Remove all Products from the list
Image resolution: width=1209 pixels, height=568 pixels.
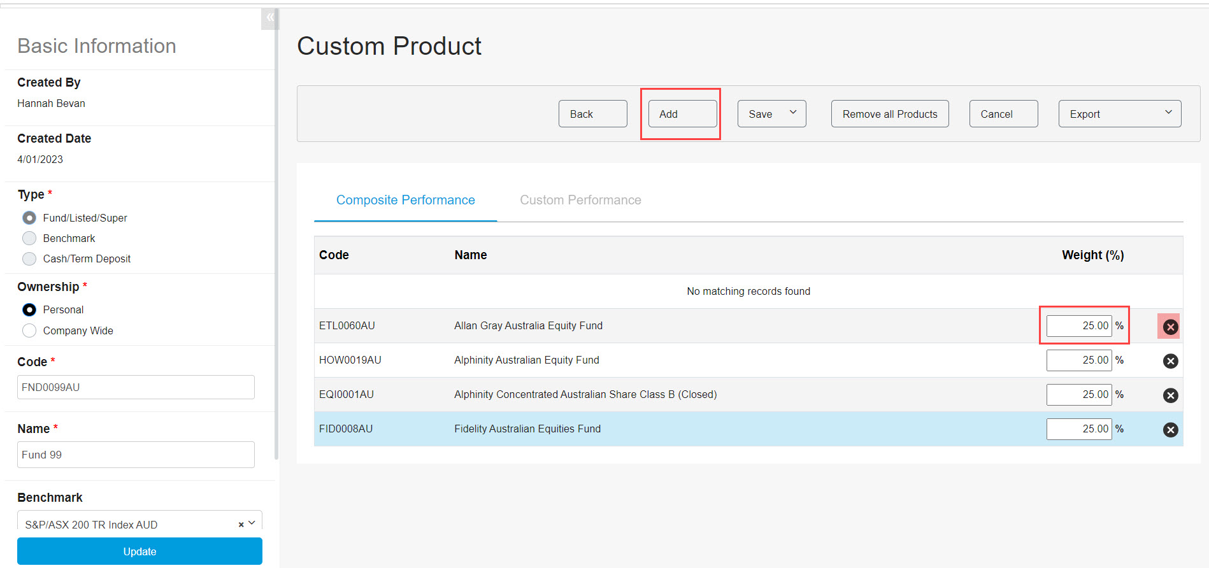(890, 113)
